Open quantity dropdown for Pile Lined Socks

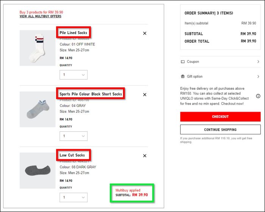(73, 75)
